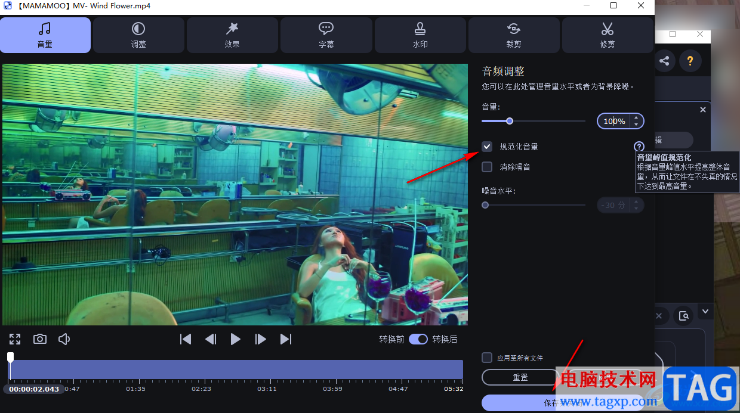Step back one frame
Viewport: 740px width, 413px height.
tap(211, 339)
